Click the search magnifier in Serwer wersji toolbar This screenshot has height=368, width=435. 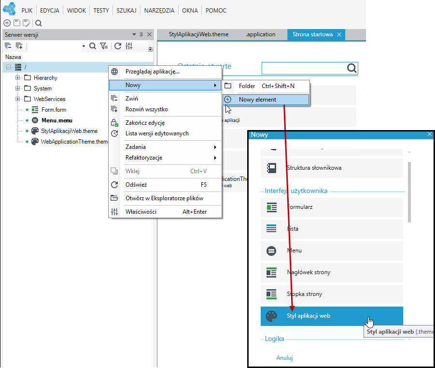pos(93,46)
